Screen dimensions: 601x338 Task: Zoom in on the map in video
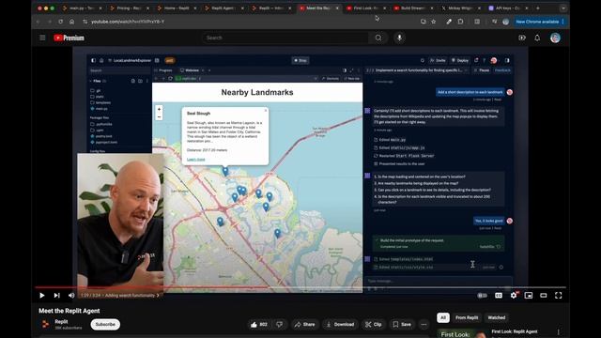(x=159, y=109)
